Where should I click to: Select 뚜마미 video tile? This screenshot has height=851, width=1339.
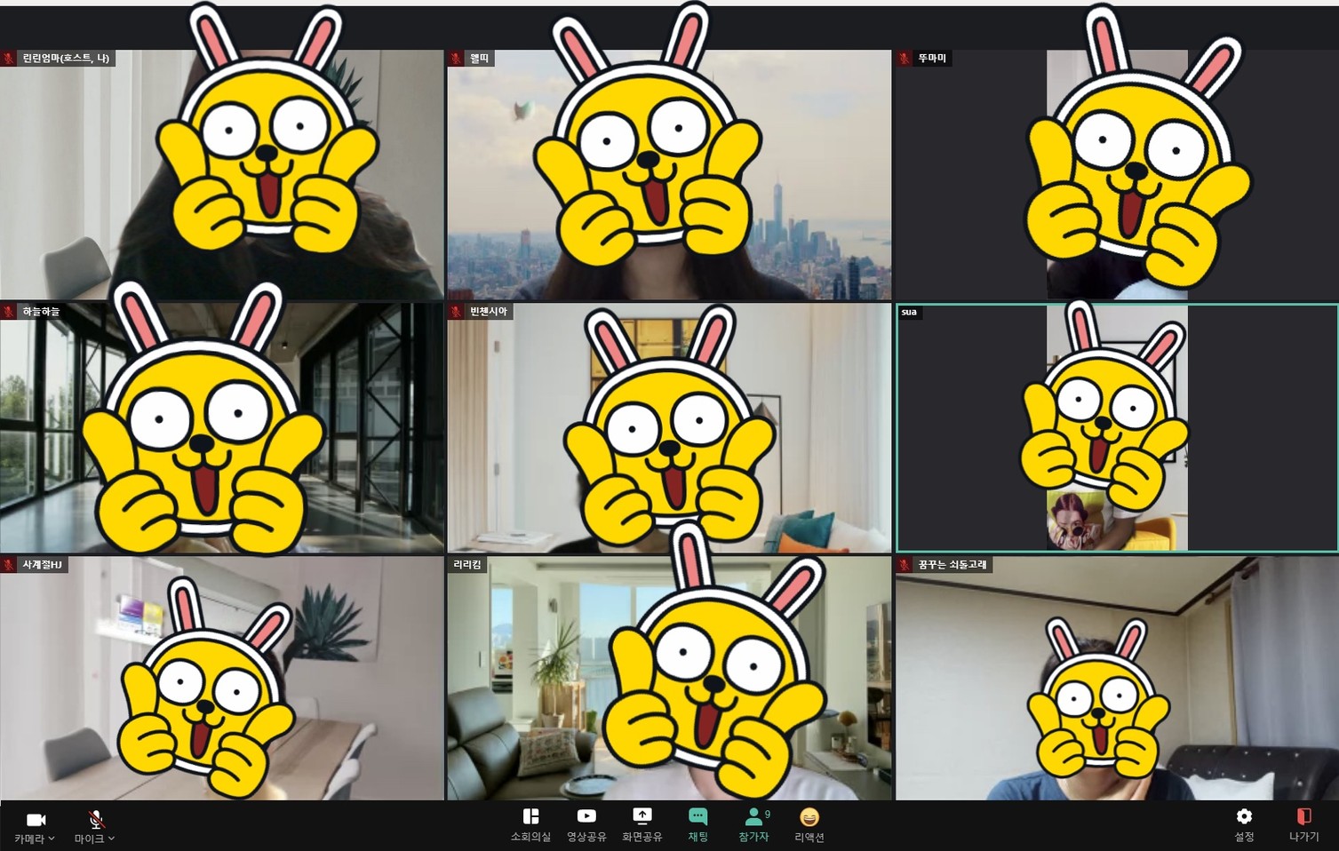click(x=1117, y=175)
